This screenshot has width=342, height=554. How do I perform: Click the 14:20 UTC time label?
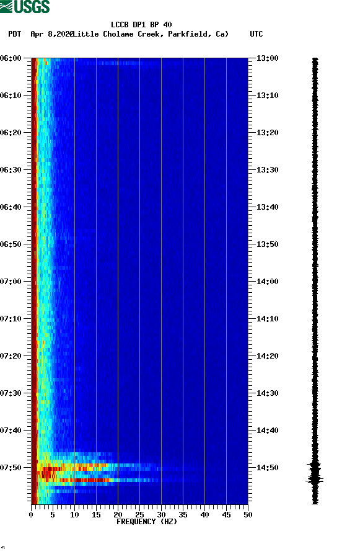click(267, 356)
